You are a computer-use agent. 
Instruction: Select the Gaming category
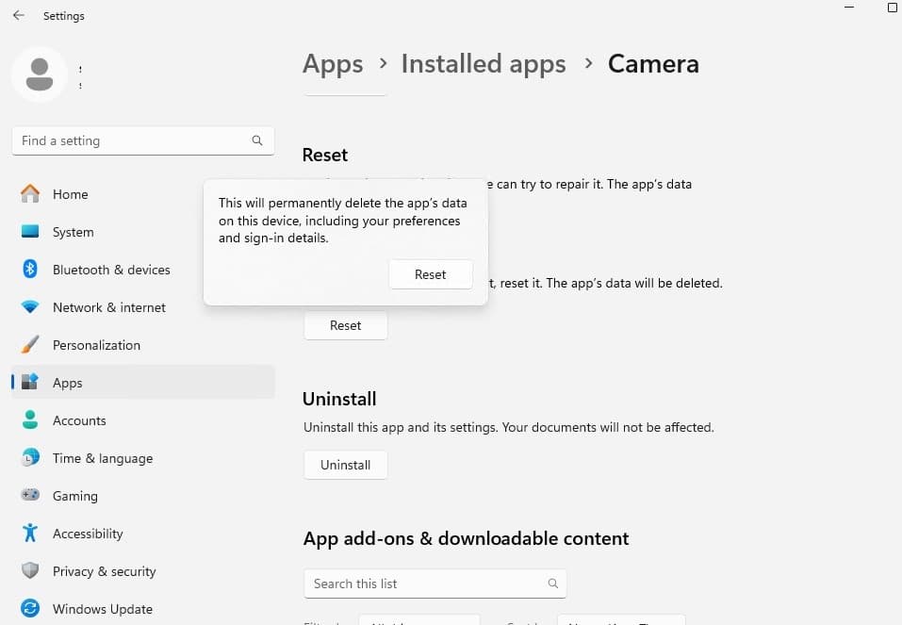pyautogui.click(x=74, y=496)
